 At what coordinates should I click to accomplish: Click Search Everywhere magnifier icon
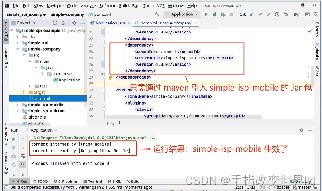pos(316,14)
